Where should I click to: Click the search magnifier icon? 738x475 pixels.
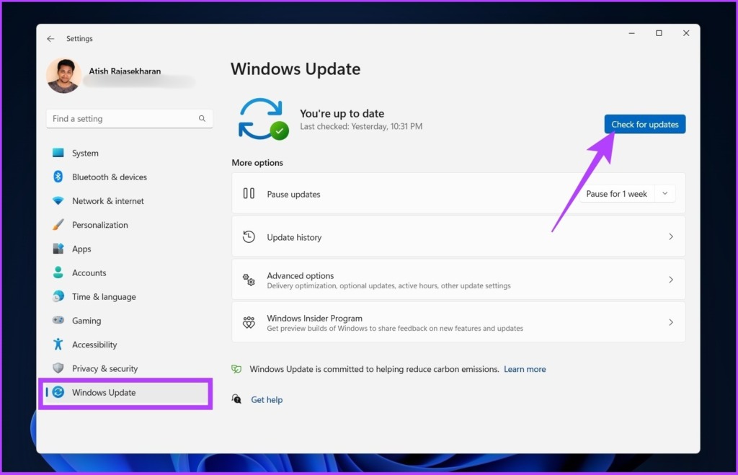[x=202, y=119]
